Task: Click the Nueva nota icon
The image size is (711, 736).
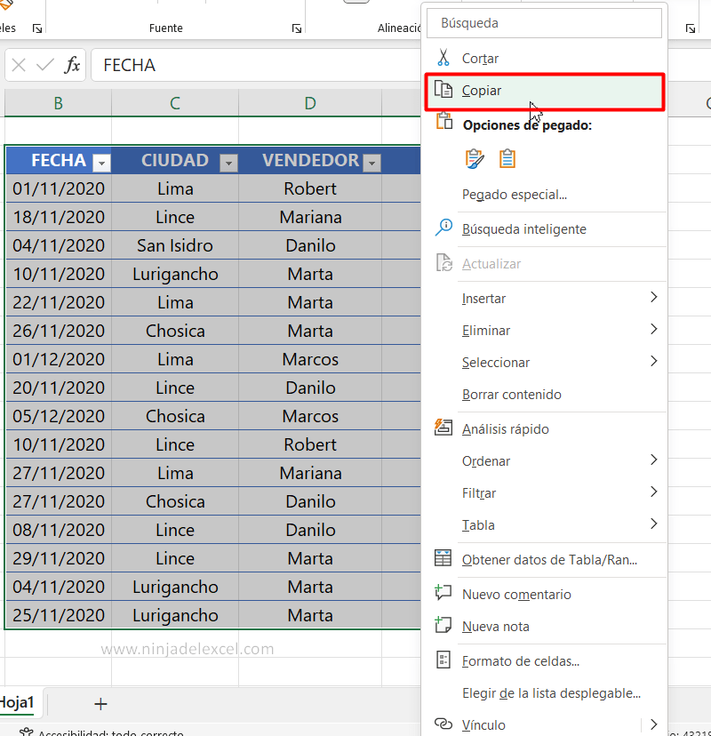Action: tap(443, 626)
